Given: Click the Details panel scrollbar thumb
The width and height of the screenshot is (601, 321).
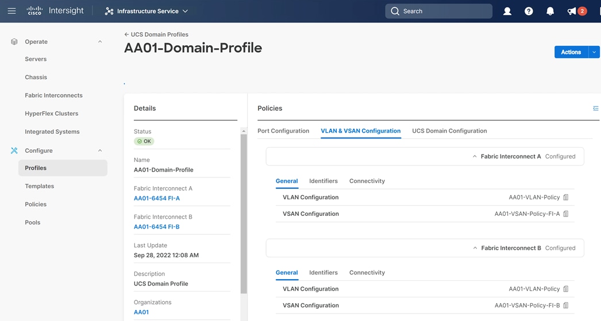Looking at the screenshot, I should pos(244,214).
